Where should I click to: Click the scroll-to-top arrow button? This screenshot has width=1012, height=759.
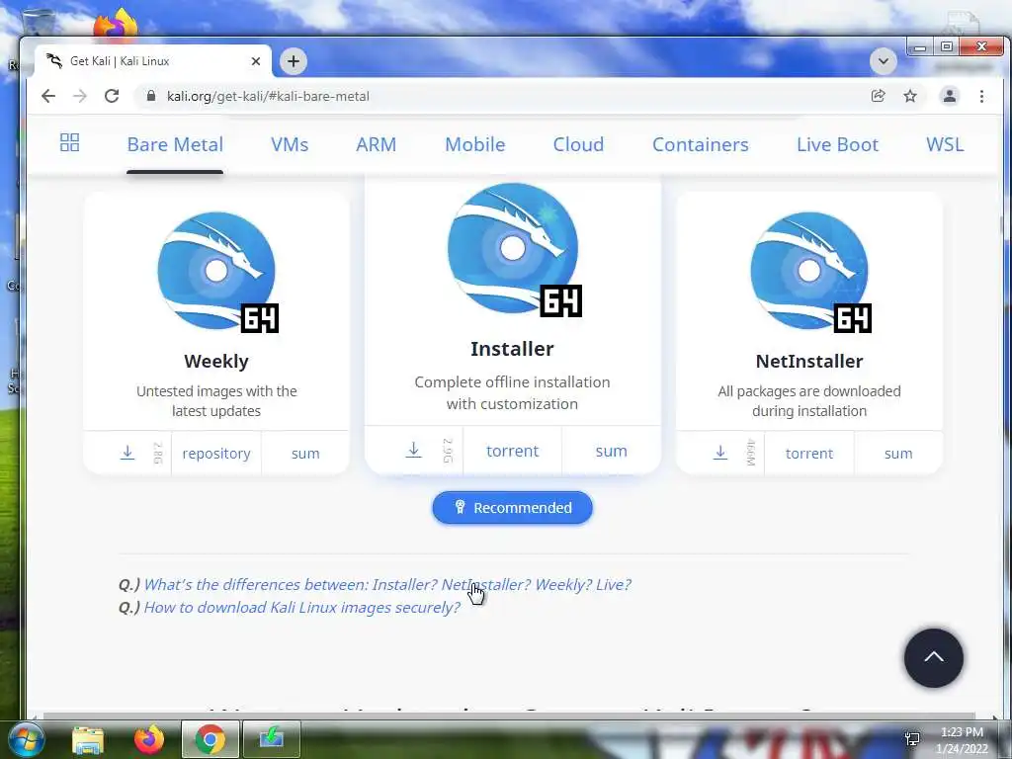(x=933, y=657)
